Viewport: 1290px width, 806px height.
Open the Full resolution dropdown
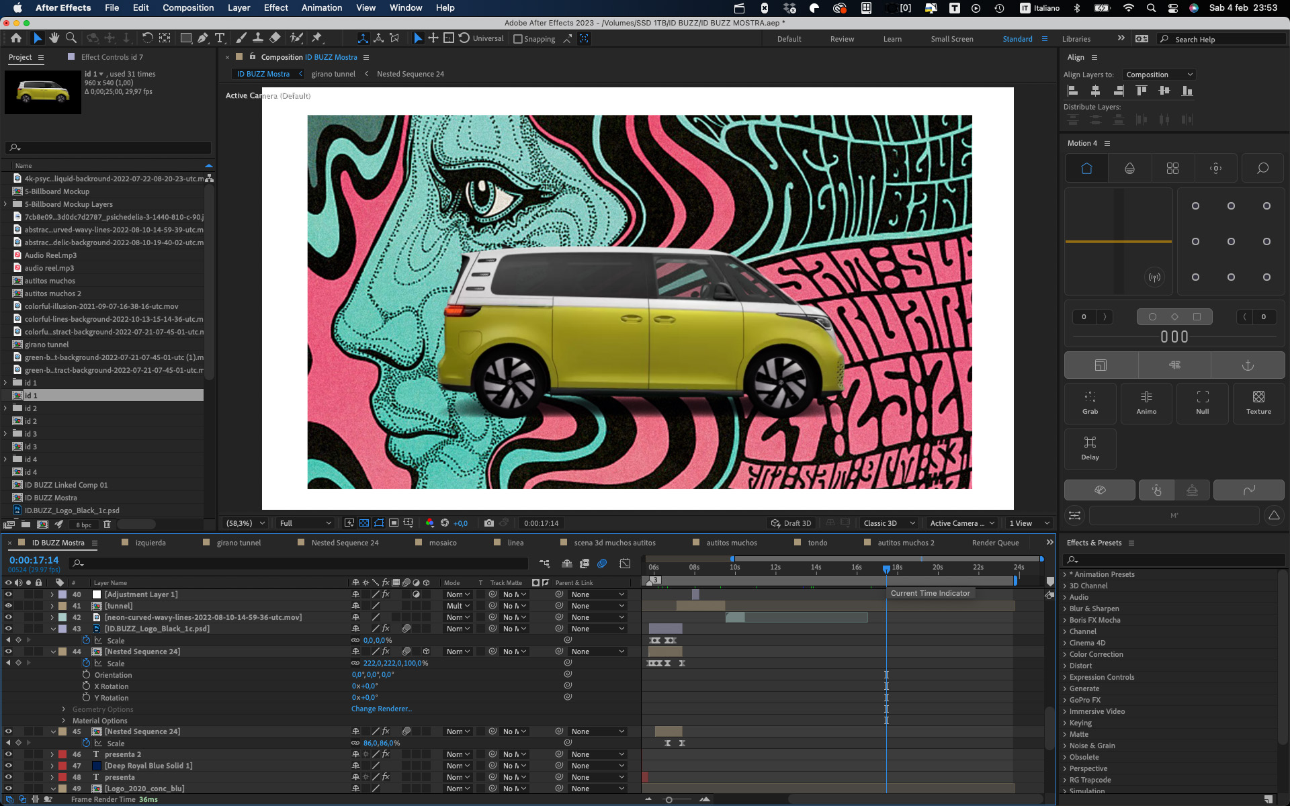[x=306, y=523]
